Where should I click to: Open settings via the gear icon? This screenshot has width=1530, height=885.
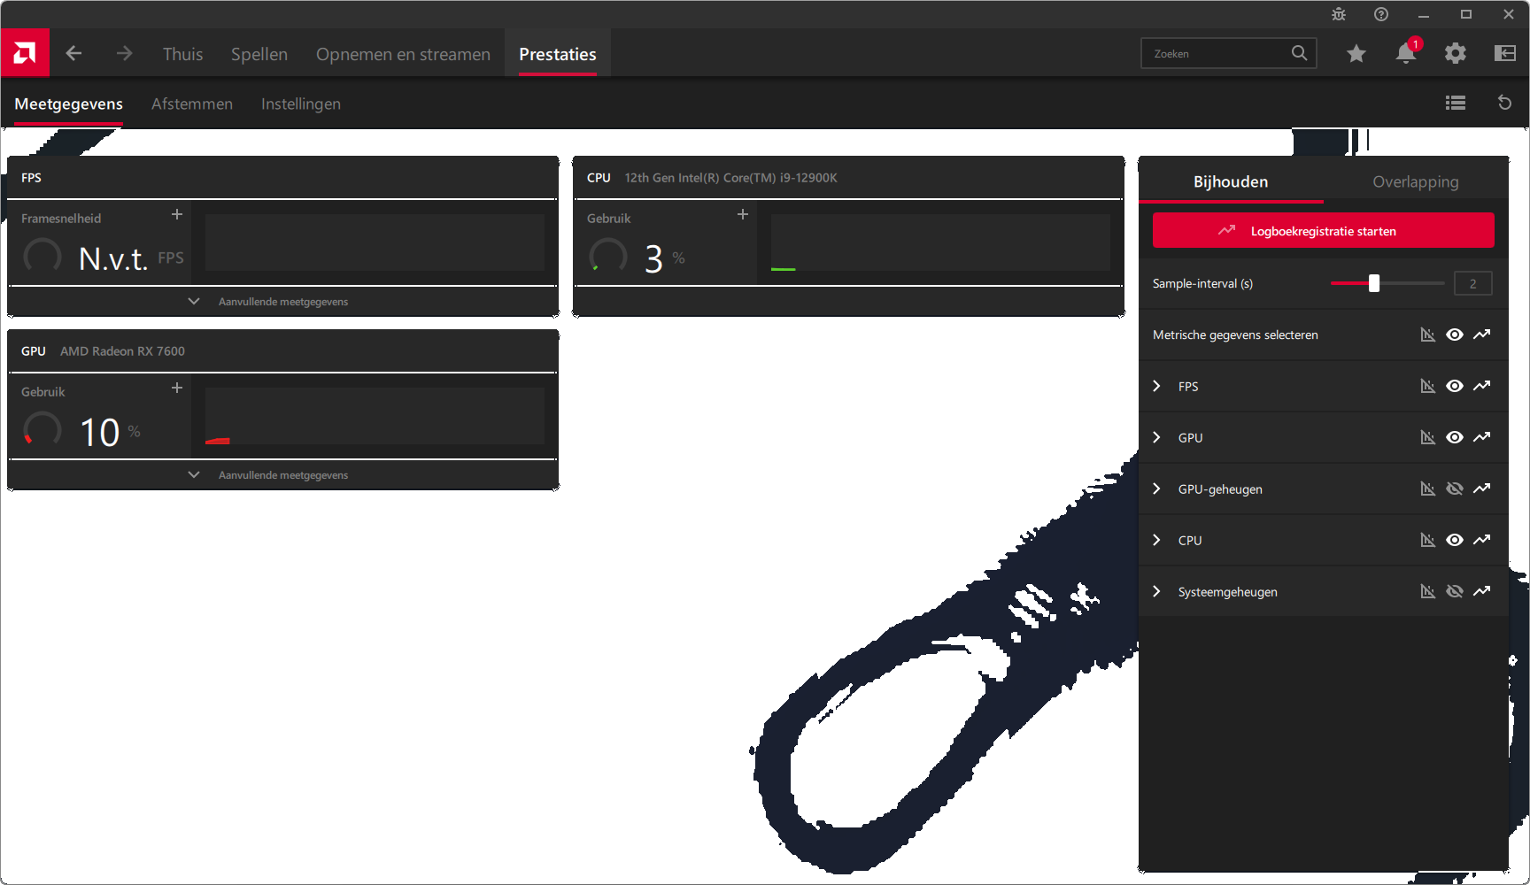coord(1455,54)
